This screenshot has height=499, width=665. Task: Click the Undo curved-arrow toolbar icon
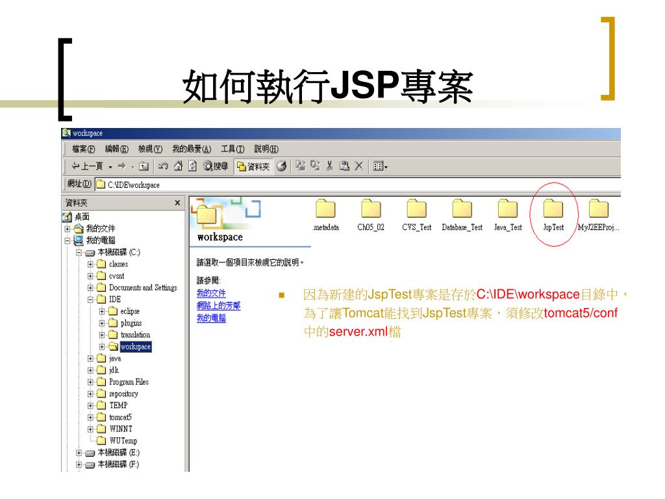(163, 166)
